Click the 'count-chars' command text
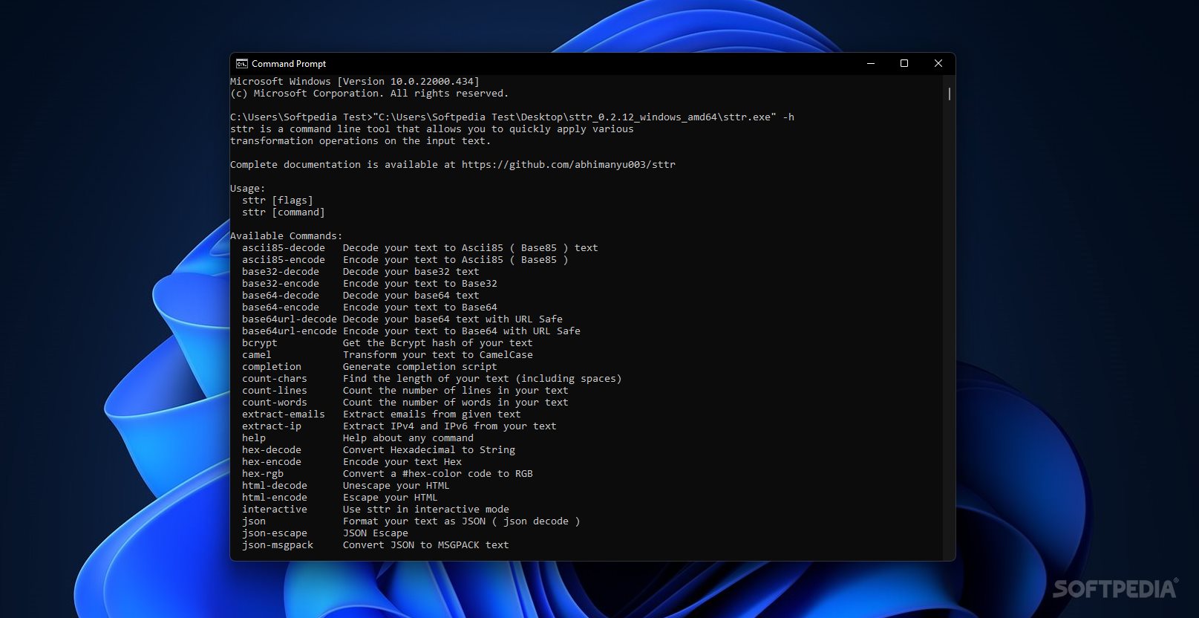The width and height of the screenshot is (1199, 618). pos(275,379)
